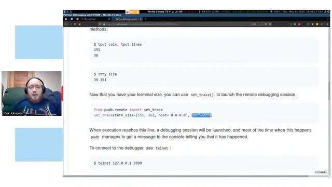Viewport: 332px width, 187px height.
Task: Show site security info via padlock icon
Action: point(104,24)
